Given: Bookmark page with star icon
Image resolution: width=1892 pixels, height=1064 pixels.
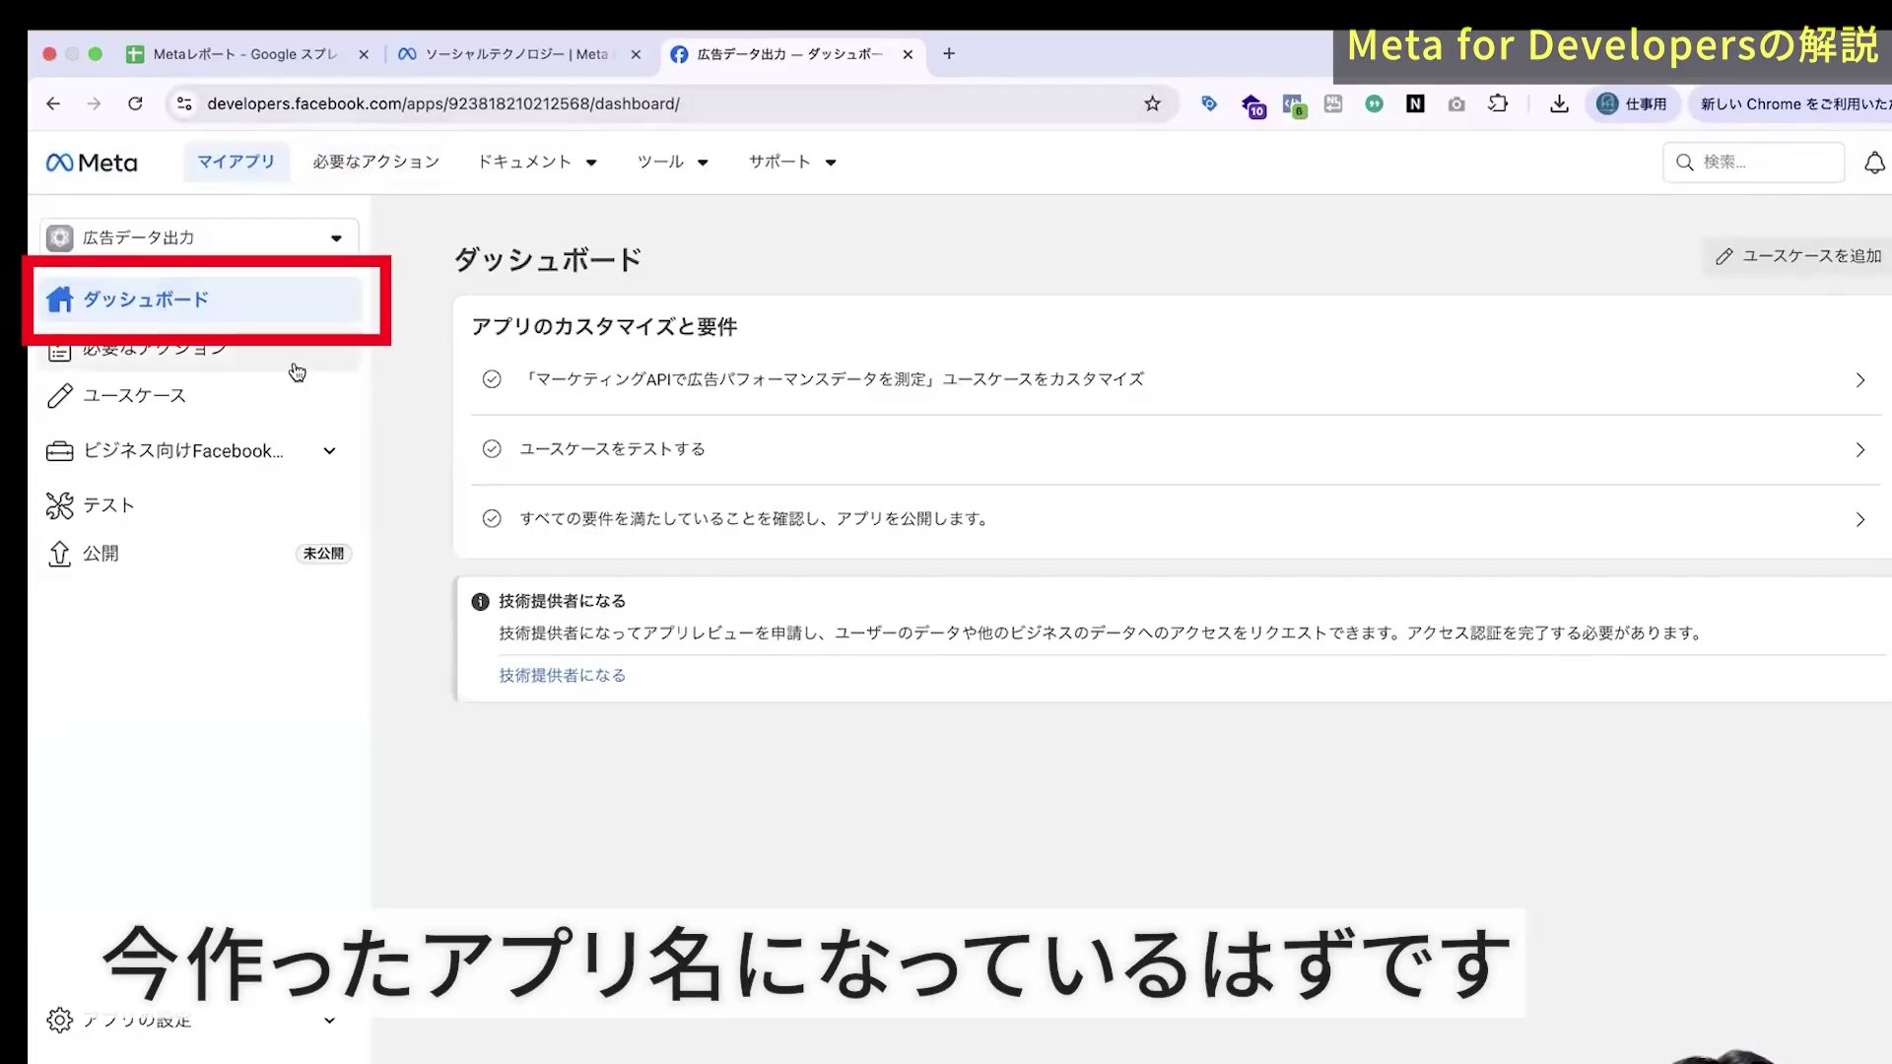Looking at the screenshot, I should [1152, 103].
